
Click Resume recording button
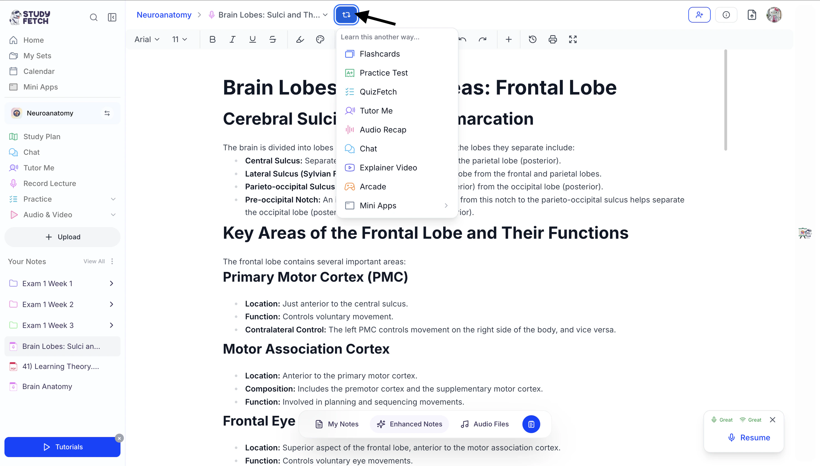click(749, 438)
